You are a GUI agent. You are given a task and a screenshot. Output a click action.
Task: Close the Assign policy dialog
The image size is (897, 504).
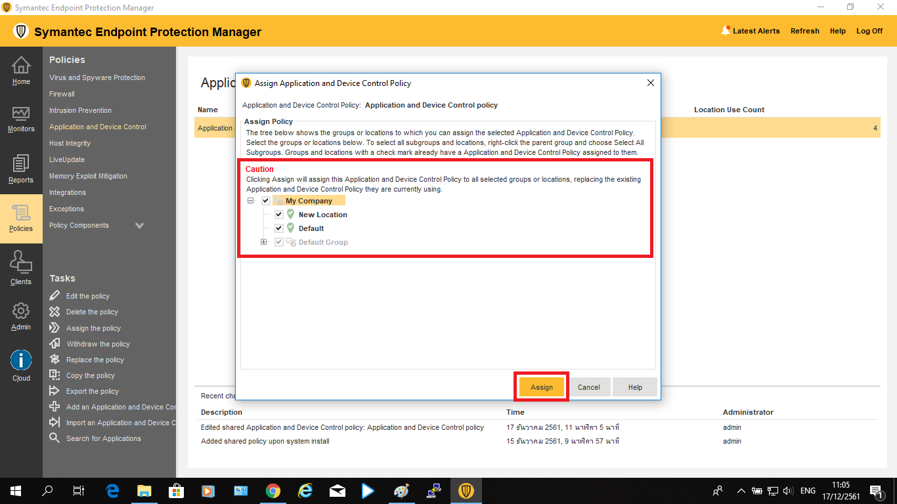(x=651, y=83)
